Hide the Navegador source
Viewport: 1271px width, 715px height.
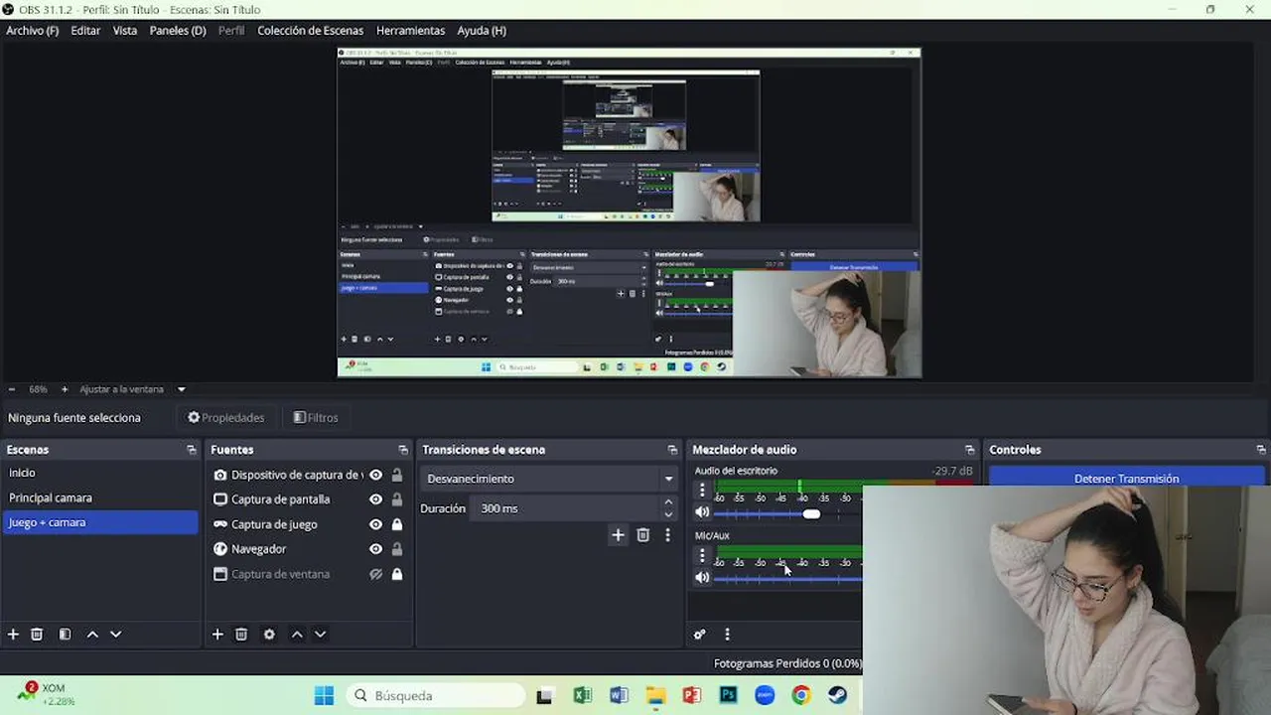(375, 549)
